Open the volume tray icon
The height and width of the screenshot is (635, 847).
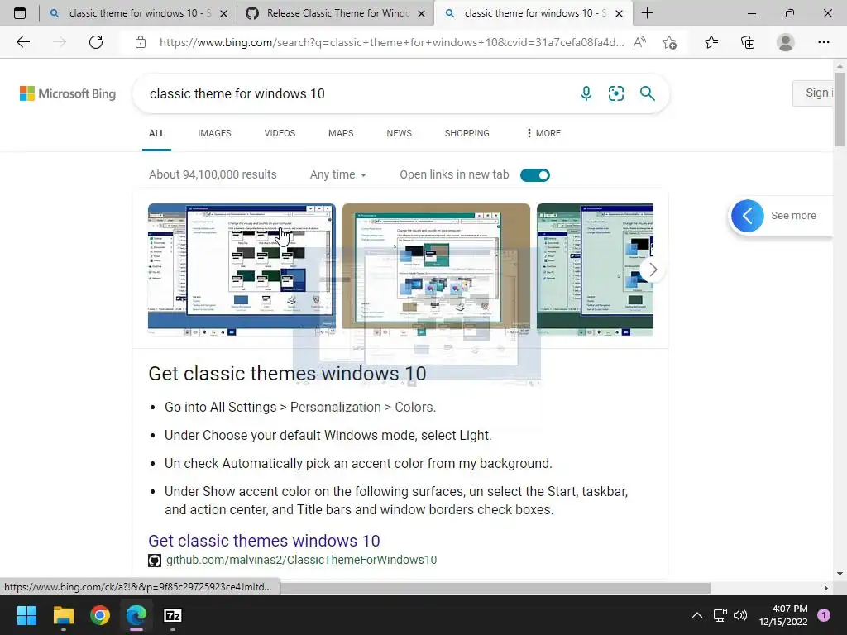[740, 615]
